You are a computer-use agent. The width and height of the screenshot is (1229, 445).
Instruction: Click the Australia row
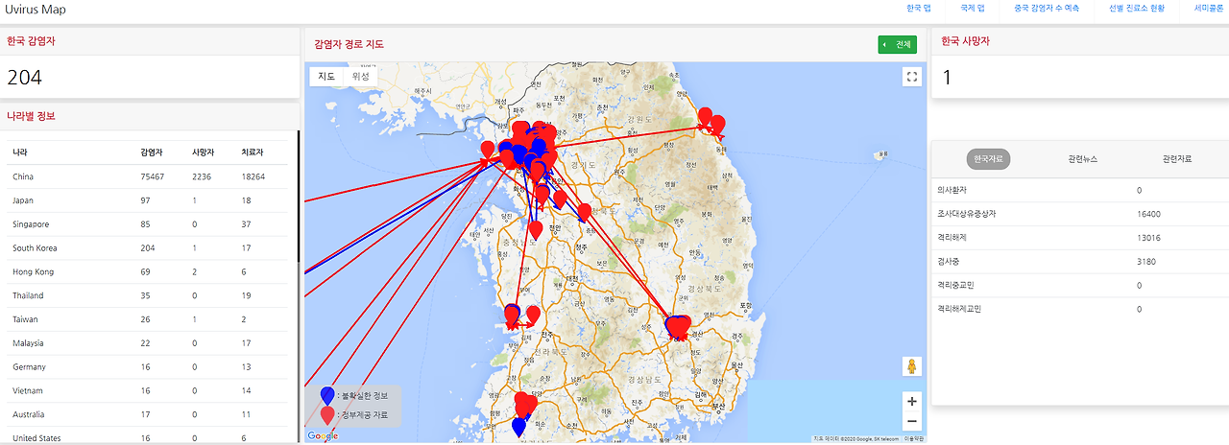point(147,414)
